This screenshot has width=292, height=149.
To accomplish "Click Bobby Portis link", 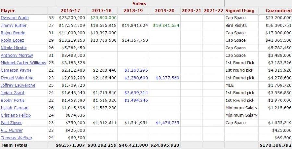I will 12,100.
